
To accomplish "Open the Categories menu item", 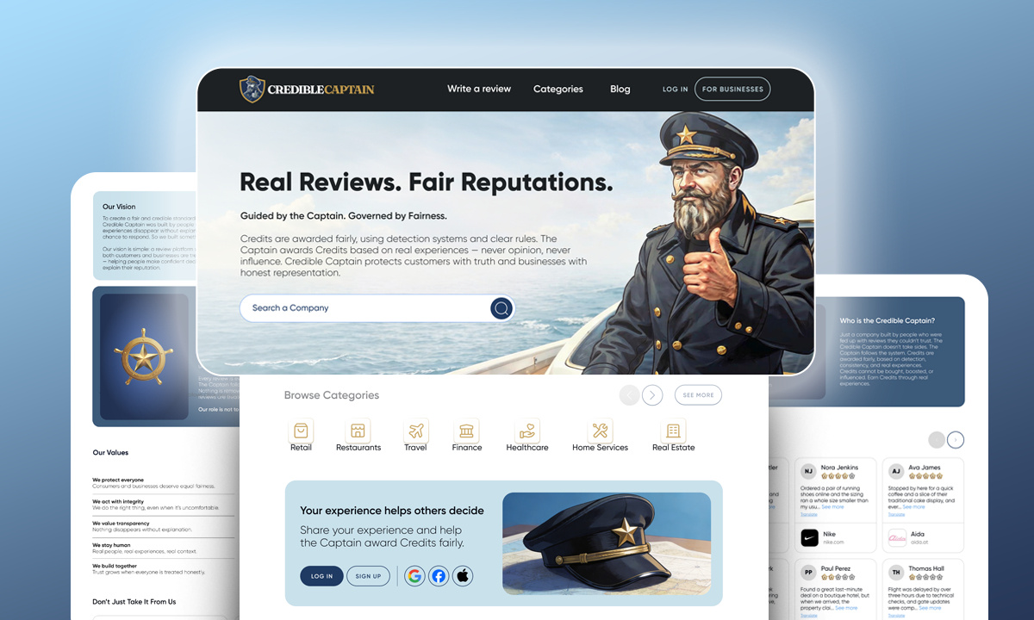I will point(558,89).
